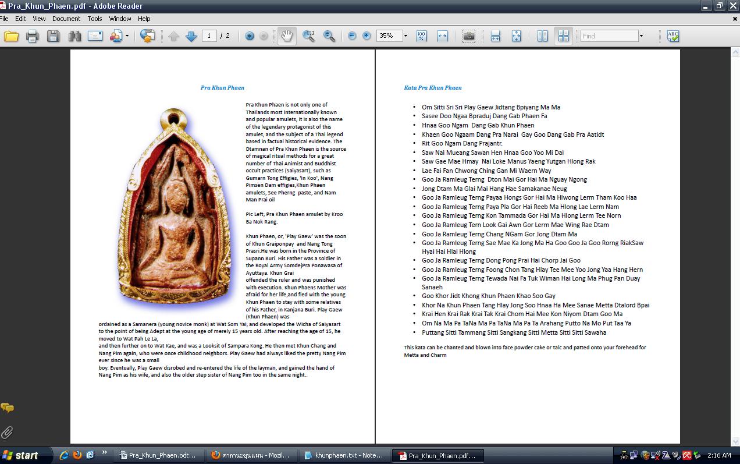This screenshot has width=740, height=464.
Task: Click inside the Find text box
Action: tap(610, 36)
